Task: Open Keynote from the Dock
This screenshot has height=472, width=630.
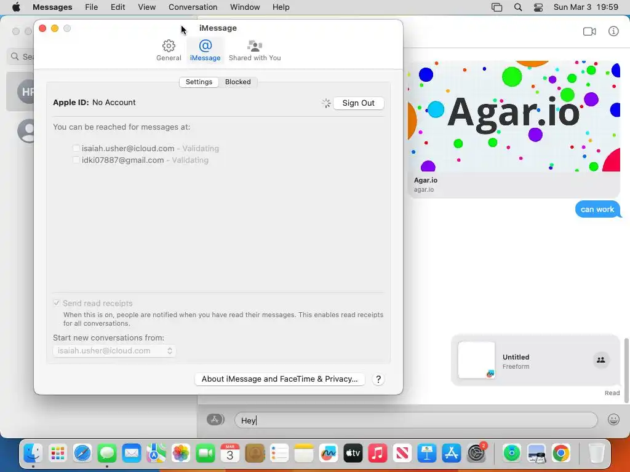Action: (x=427, y=453)
